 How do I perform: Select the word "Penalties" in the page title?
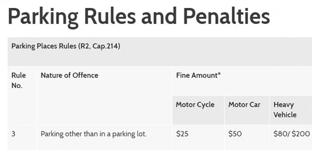(x=226, y=16)
